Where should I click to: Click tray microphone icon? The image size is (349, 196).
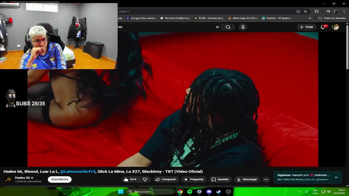307,192
